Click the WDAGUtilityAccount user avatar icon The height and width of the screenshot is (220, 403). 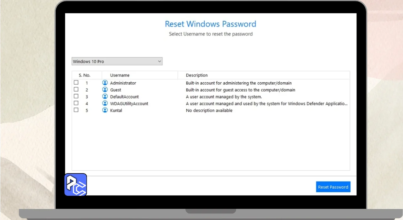point(105,103)
